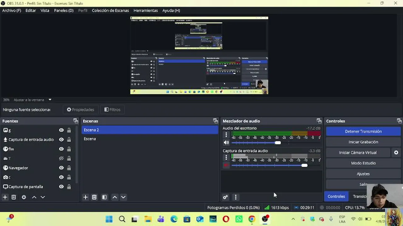This screenshot has width=403, height=226.
Task: Unmute Captura de entrada audio in mixer
Action: 226,165
